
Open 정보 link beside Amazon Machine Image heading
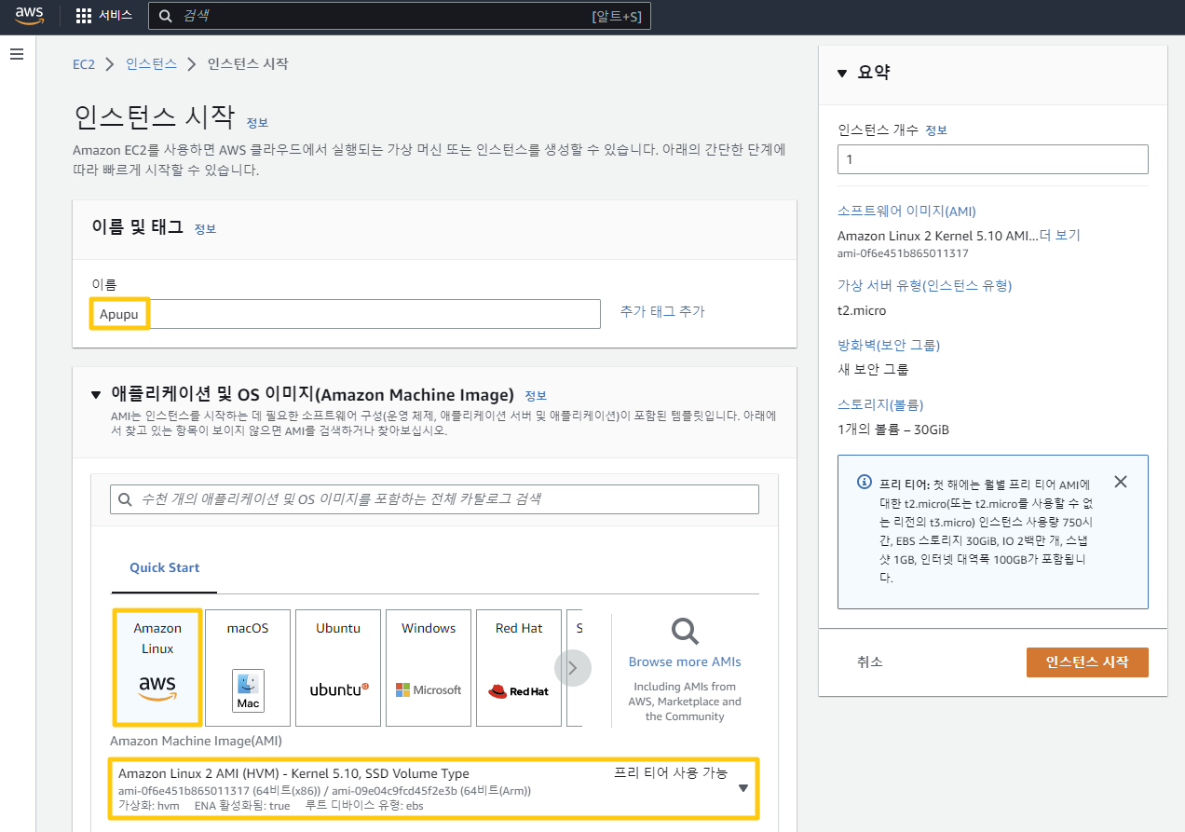tap(536, 396)
